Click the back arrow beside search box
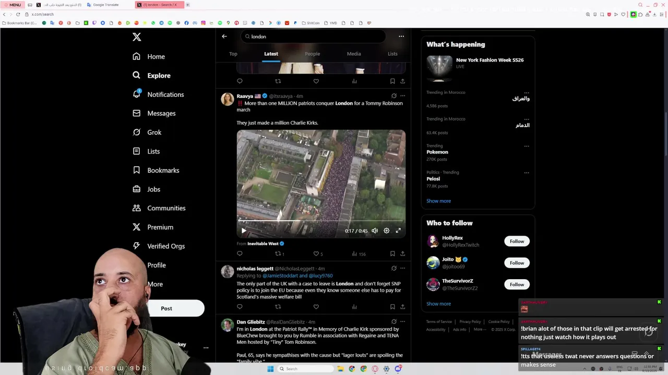Viewport: 668px width, 375px height. (x=224, y=36)
